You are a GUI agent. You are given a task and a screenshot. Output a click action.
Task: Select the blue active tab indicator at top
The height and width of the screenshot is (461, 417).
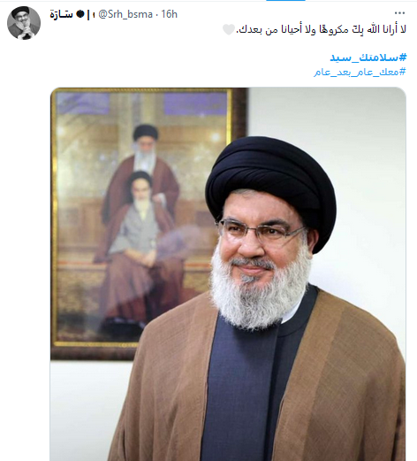tap(285, 1)
